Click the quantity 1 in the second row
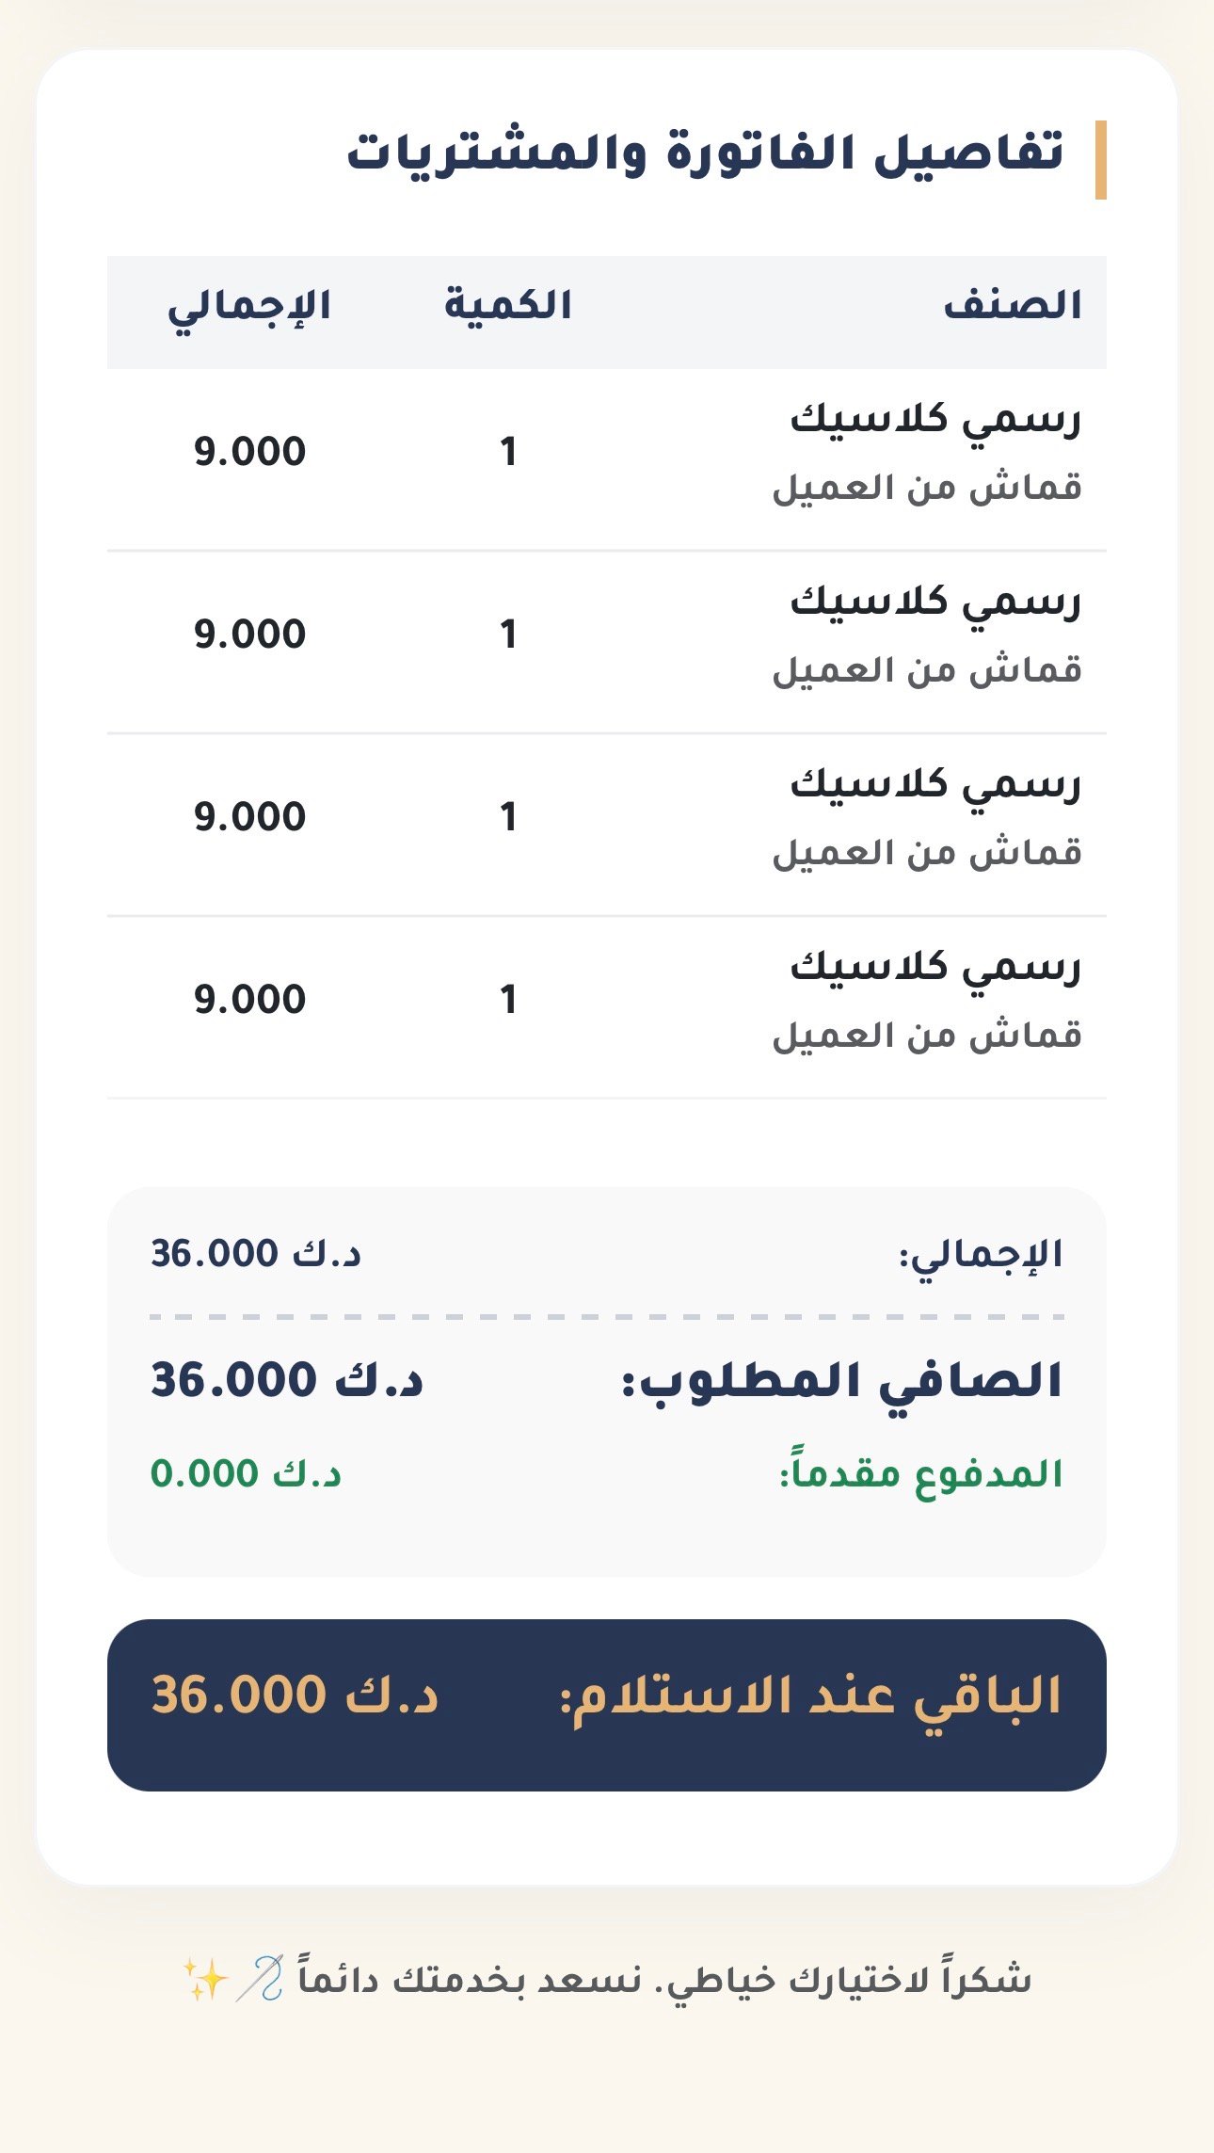Viewport: 1214px width, 2153px height. click(x=508, y=635)
